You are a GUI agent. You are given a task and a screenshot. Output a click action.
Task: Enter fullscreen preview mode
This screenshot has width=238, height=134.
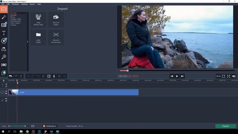[229, 76]
